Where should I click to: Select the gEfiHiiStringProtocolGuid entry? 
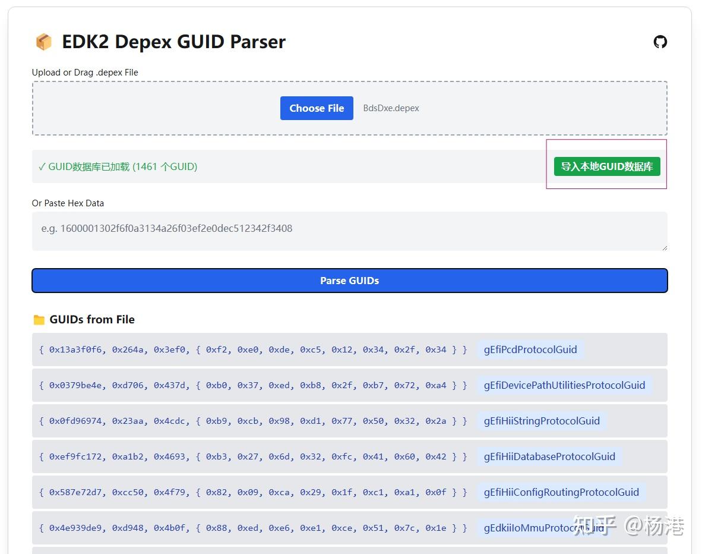(542, 421)
